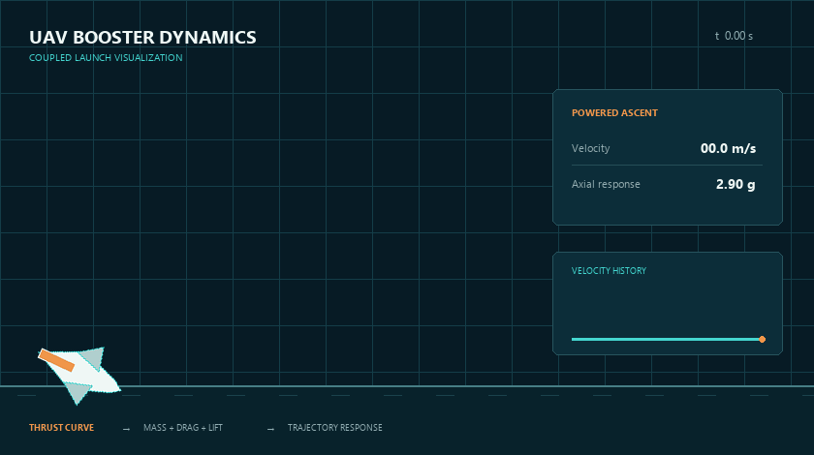Click the 00.0 m/s velocity value

(x=728, y=148)
